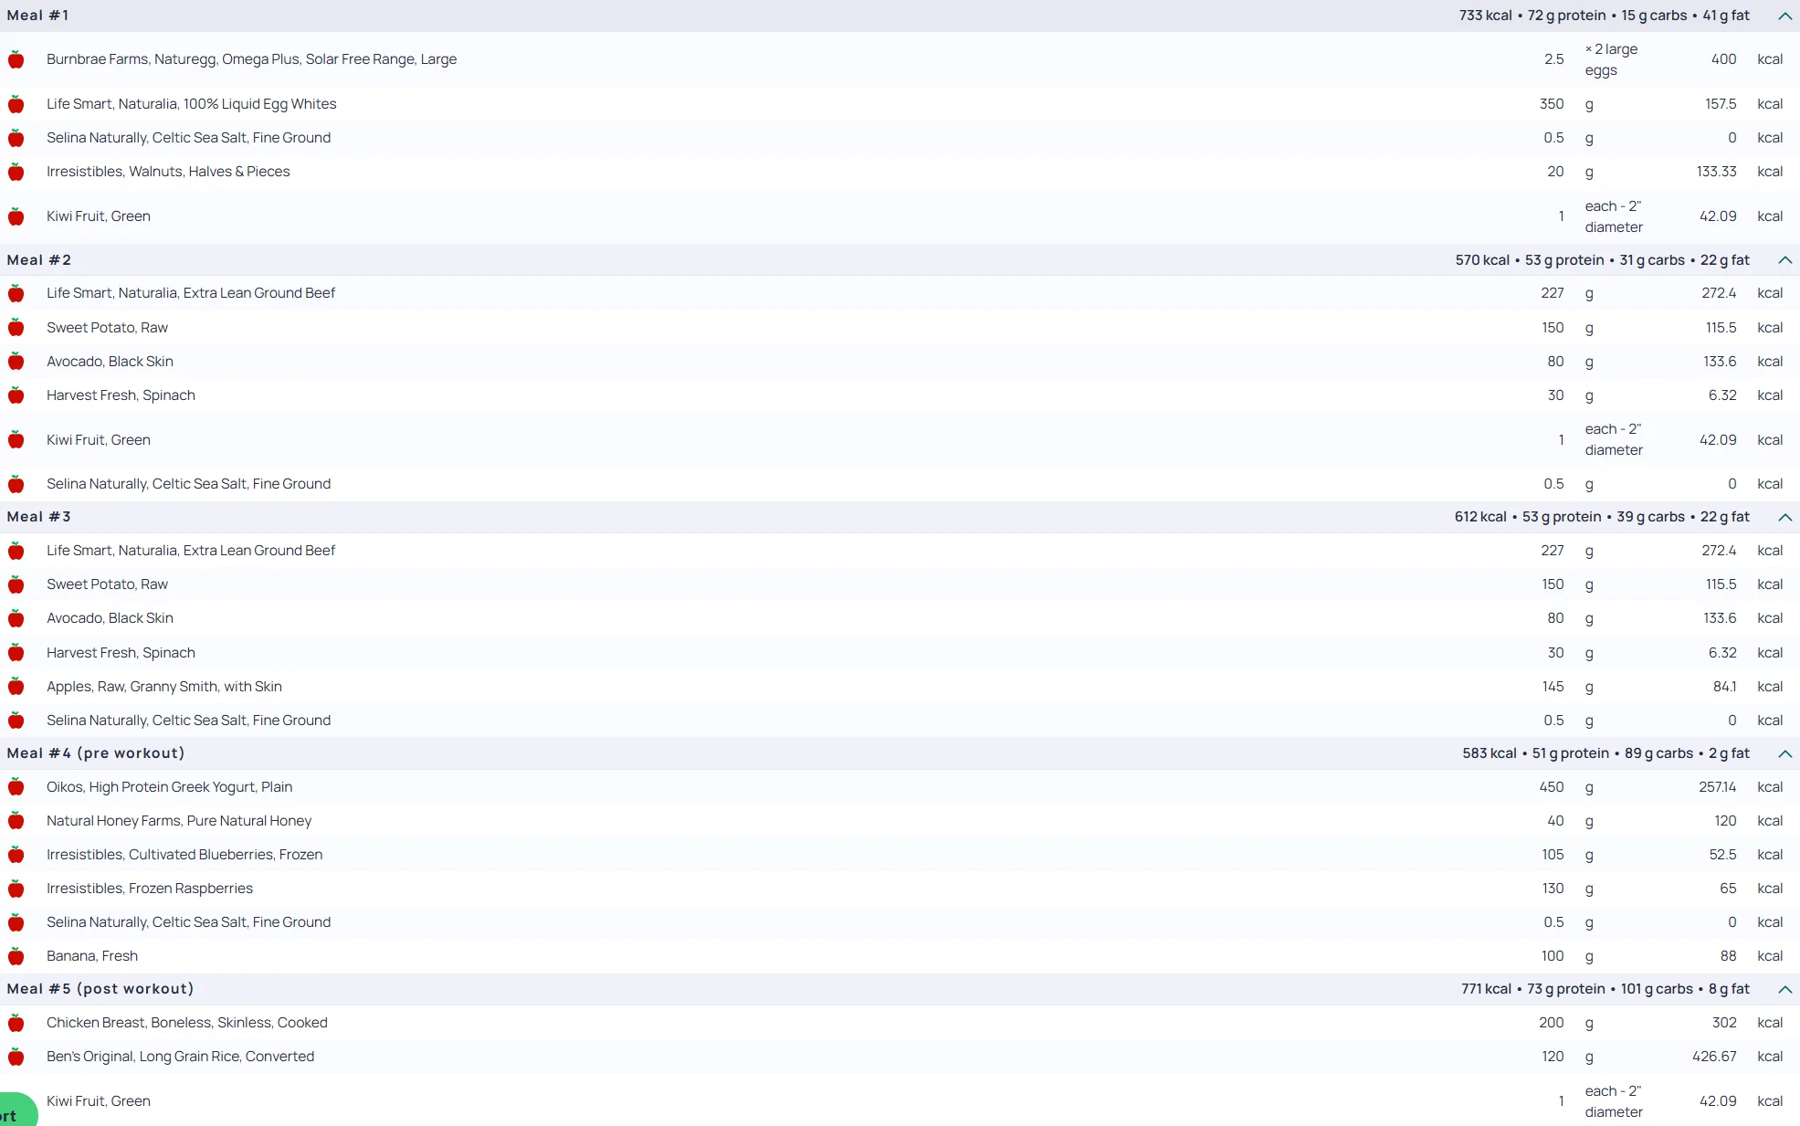Collapse the Meal #3 section chevron
Viewport: 1800px width, 1126px height.
coord(1784,517)
